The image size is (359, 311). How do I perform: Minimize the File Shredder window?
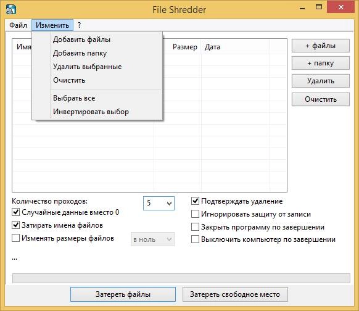click(x=302, y=8)
